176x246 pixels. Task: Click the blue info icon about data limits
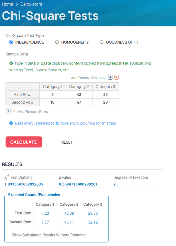[11, 123]
